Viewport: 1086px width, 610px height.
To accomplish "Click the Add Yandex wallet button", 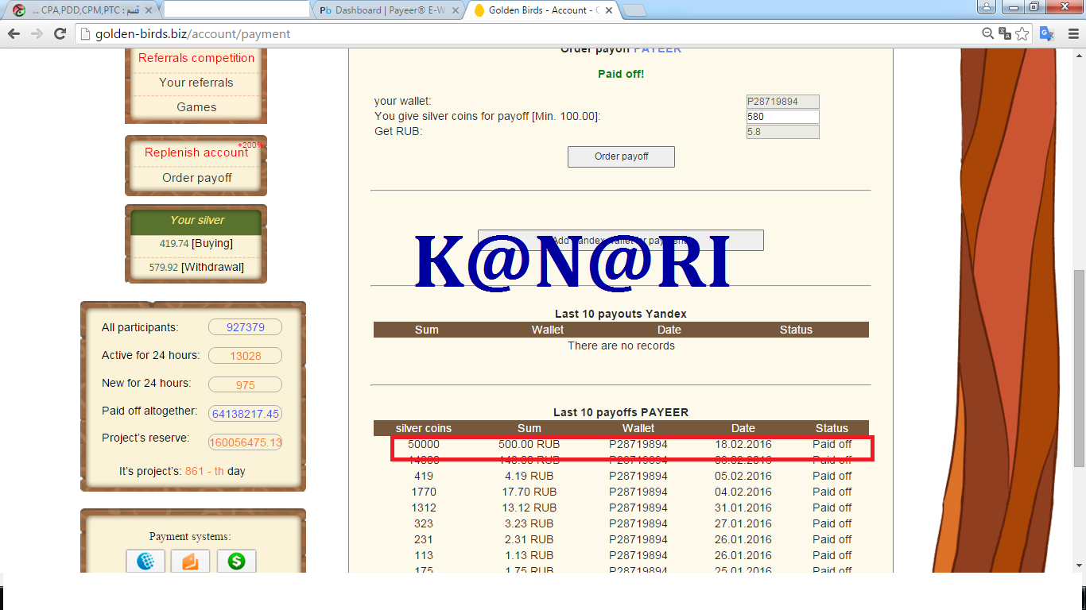I will click(x=621, y=240).
